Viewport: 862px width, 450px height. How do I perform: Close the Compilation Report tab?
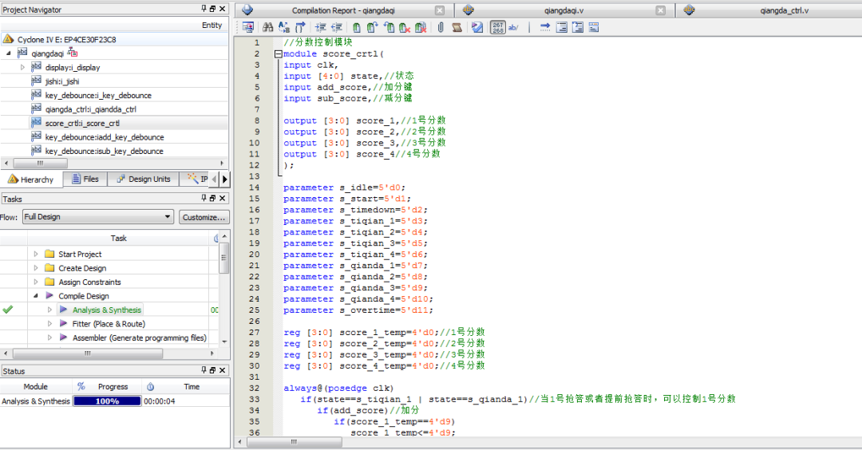pyautogui.click(x=440, y=10)
